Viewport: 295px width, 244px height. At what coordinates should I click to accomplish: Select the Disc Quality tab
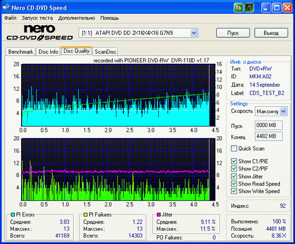click(x=76, y=51)
